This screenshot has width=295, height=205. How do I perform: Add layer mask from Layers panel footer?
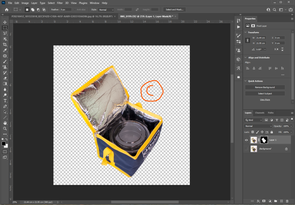[264, 201]
